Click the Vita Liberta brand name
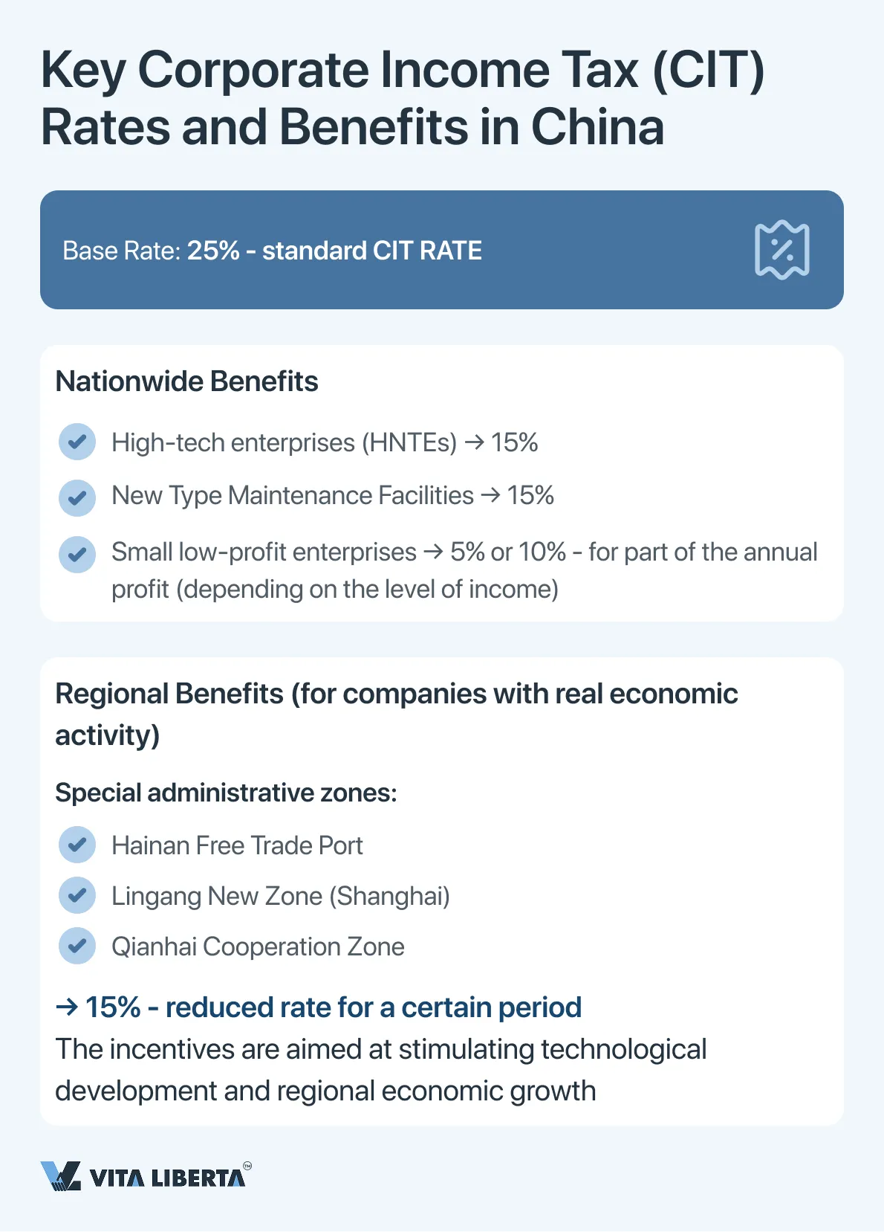The width and height of the screenshot is (884, 1232). tap(167, 1178)
